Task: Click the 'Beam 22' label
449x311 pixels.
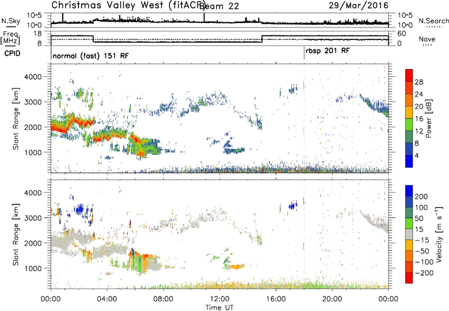Action: pyautogui.click(x=219, y=6)
